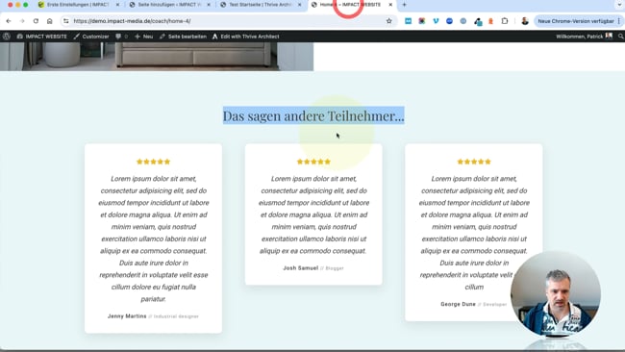
Task: Click the name 'George Dune'
Action: (x=458, y=304)
